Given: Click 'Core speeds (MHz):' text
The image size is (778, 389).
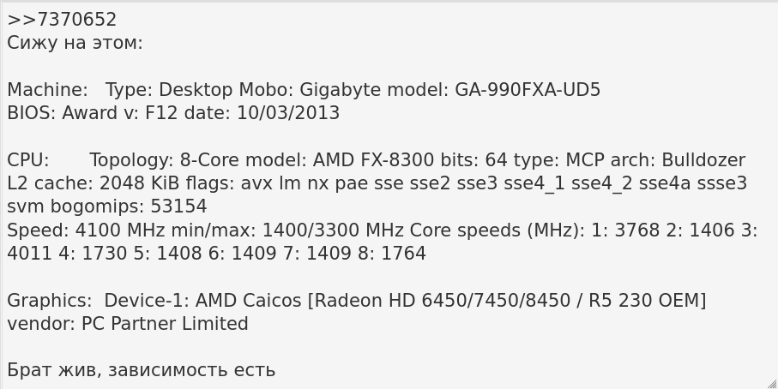Looking at the screenshot, I should [498, 230].
